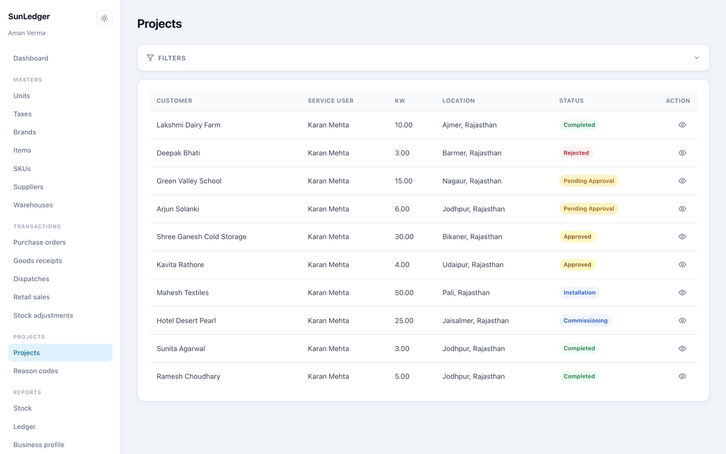Open Stock adjustments
Image resolution: width=726 pixels, height=454 pixels.
click(x=60, y=316)
